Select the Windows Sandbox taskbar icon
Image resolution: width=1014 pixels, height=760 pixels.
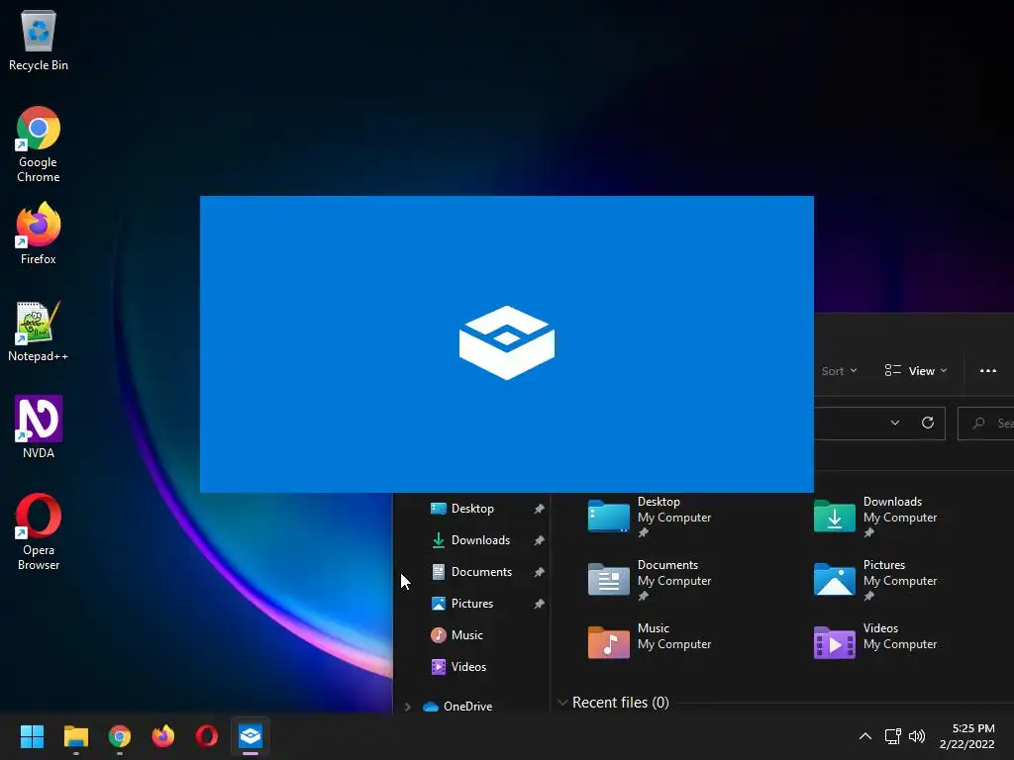click(251, 736)
